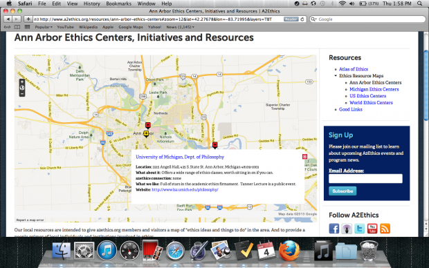The width and height of the screenshot is (429, 268).
Task: Open the lsa.umich.edu/philosophy website link
Action: pyautogui.click(x=185, y=189)
